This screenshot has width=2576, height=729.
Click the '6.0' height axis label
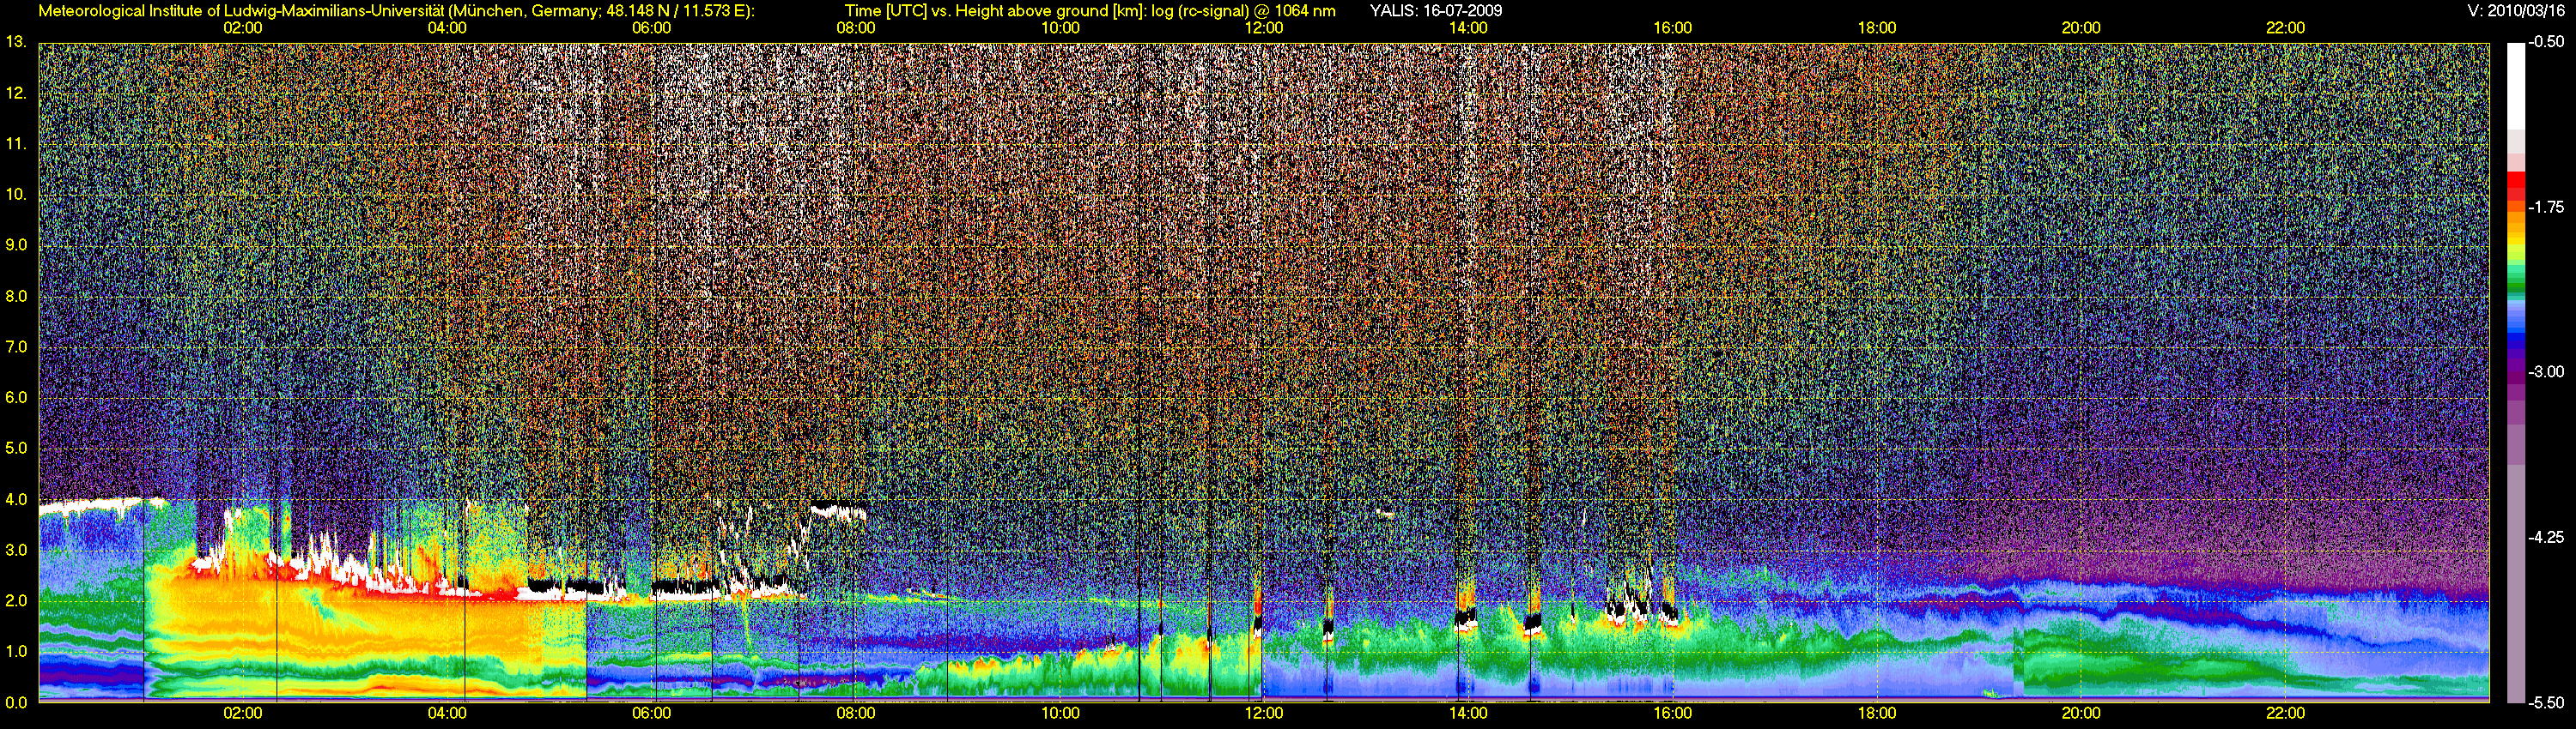click(x=16, y=397)
